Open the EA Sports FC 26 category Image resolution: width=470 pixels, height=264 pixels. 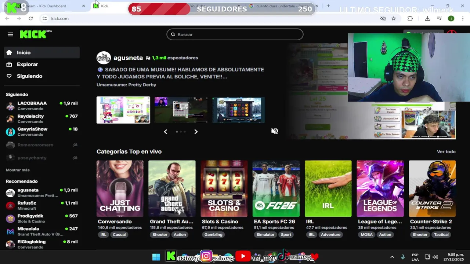click(276, 188)
